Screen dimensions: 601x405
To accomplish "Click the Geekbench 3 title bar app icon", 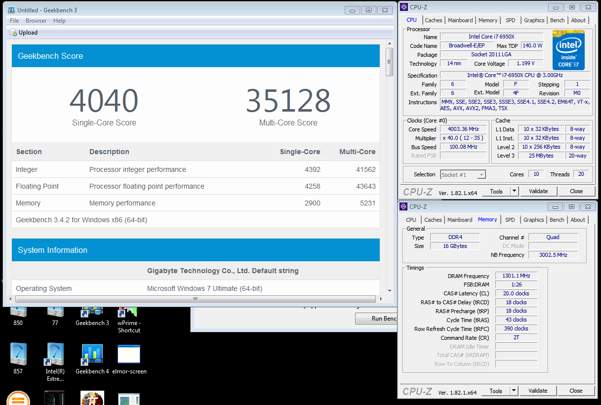I will click(x=11, y=10).
